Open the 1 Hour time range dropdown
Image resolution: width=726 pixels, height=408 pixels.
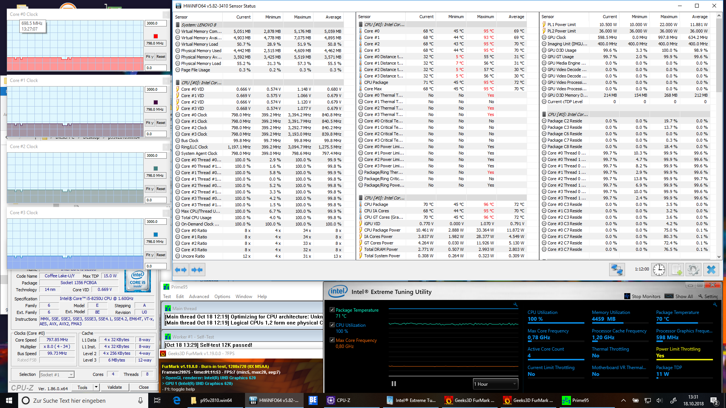pos(495,384)
